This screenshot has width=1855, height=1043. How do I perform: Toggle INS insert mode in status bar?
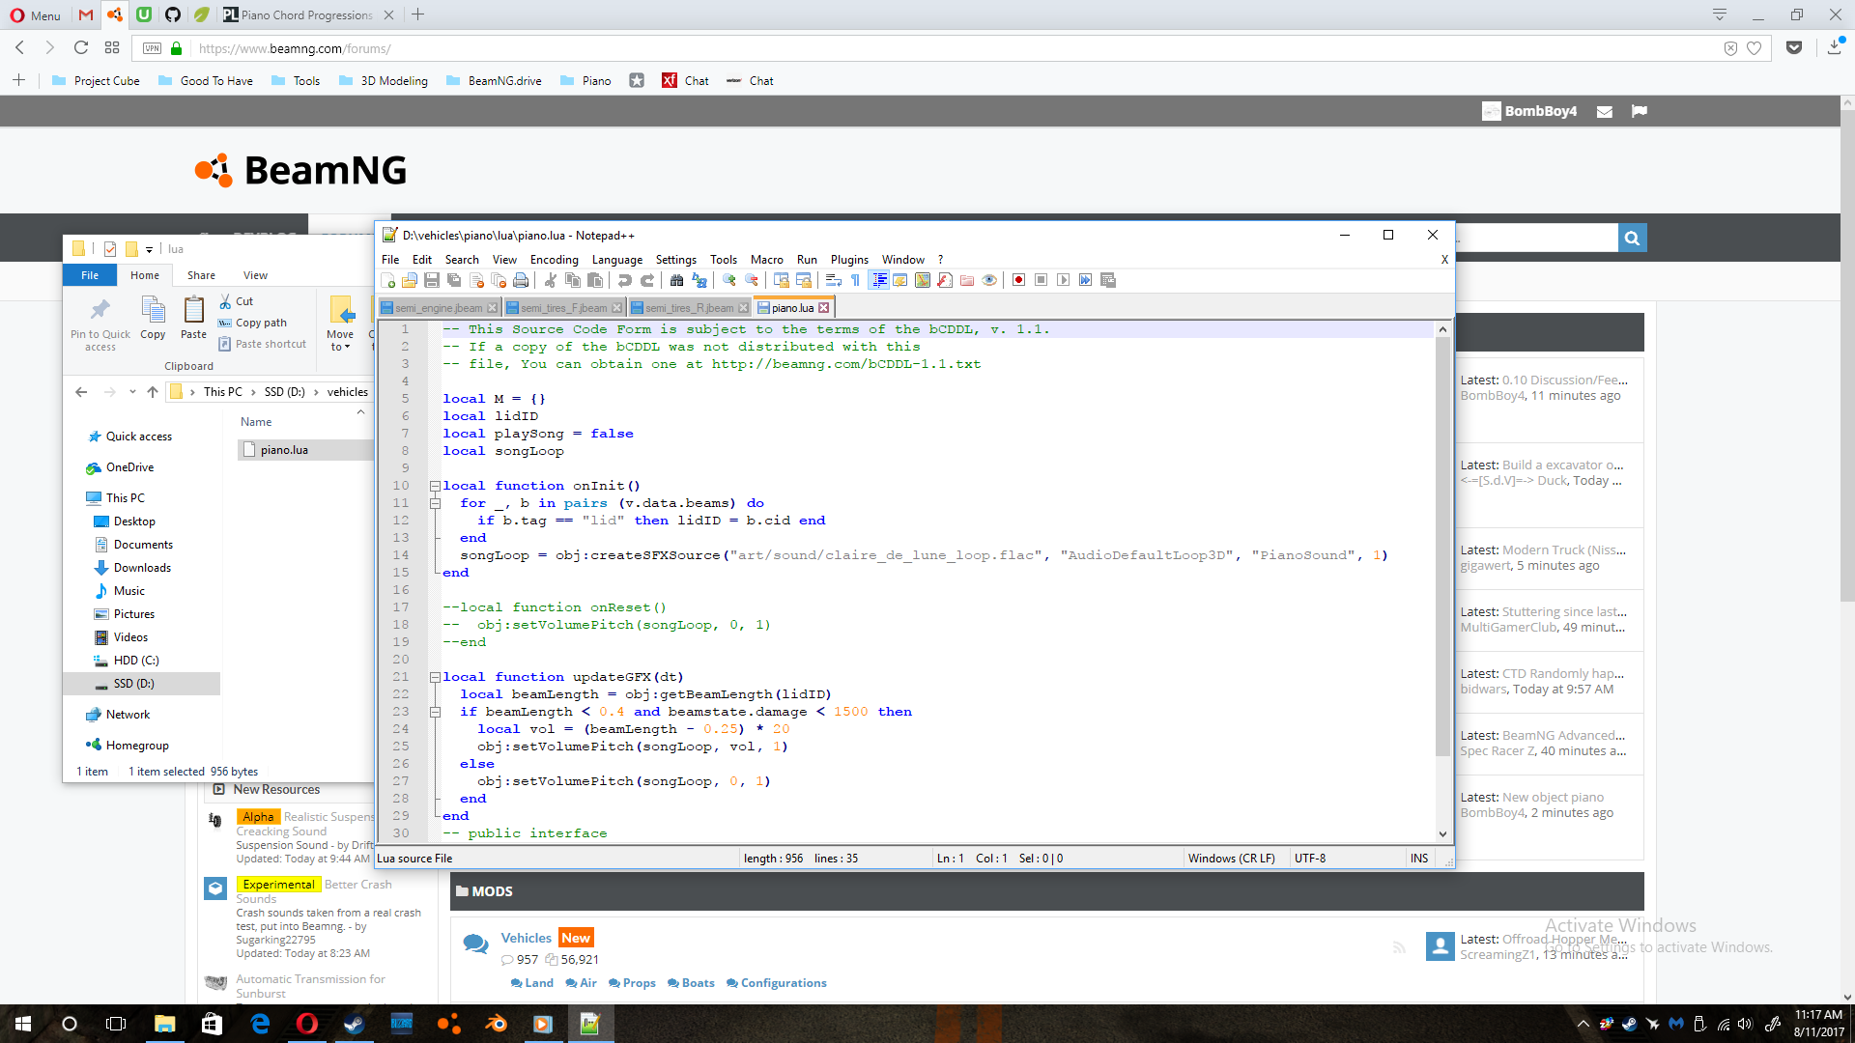pyautogui.click(x=1419, y=858)
